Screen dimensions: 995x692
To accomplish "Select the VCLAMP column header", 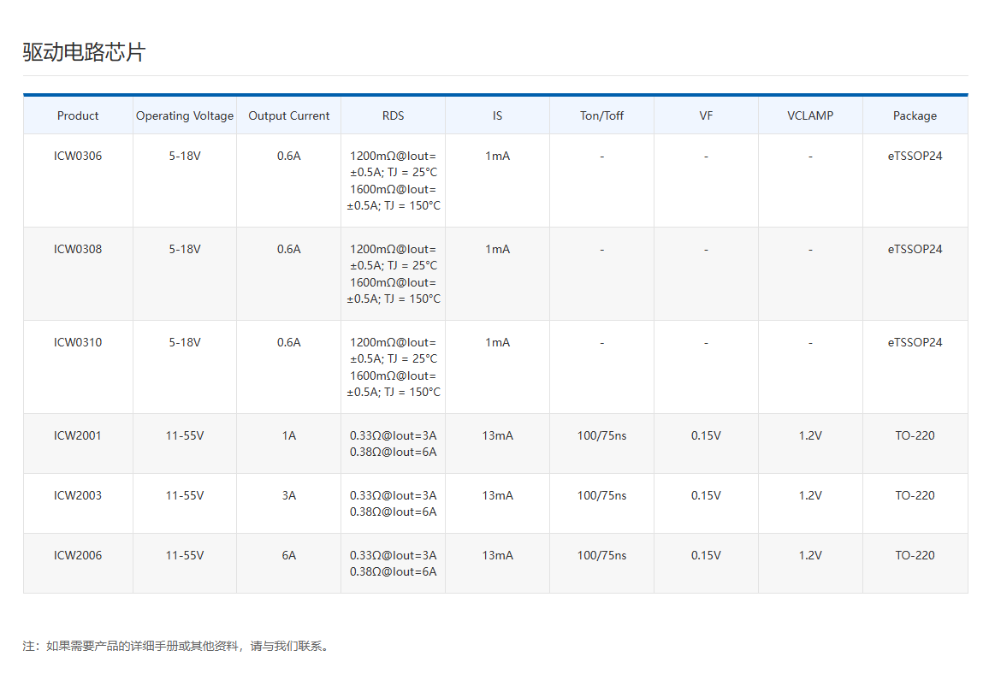I will click(809, 115).
